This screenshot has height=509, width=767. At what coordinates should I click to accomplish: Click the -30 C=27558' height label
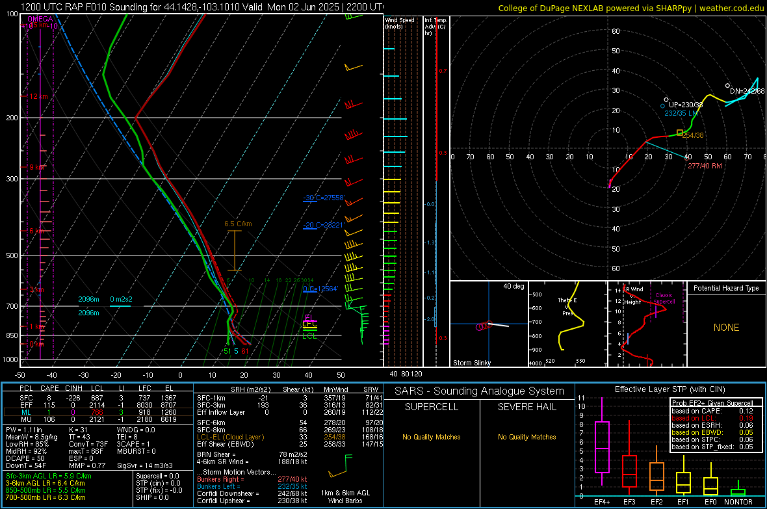pyautogui.click(x=324, y=198)
